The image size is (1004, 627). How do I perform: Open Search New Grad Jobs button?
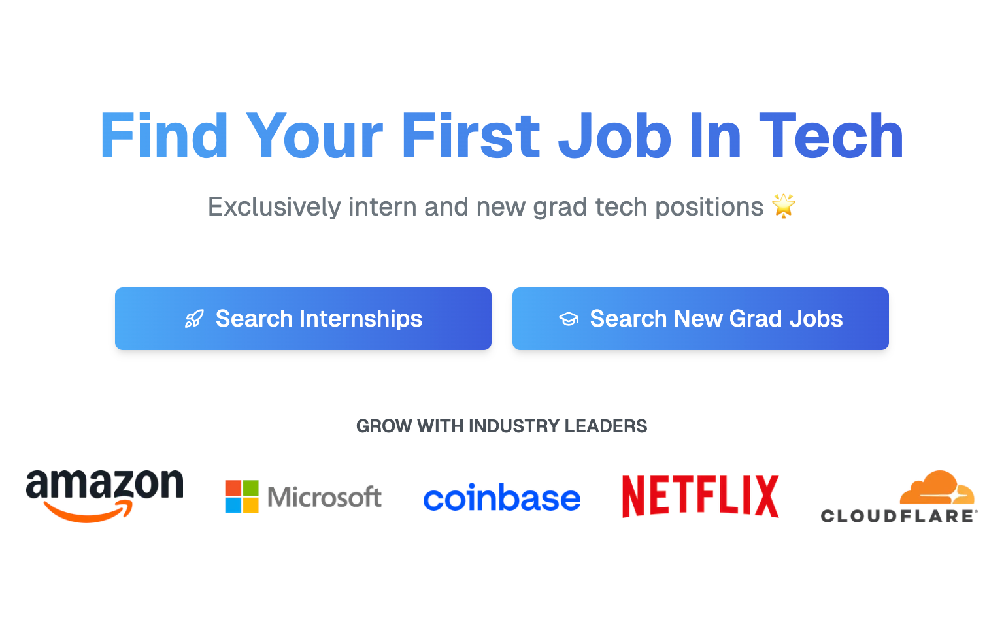[x=701, y=319]
